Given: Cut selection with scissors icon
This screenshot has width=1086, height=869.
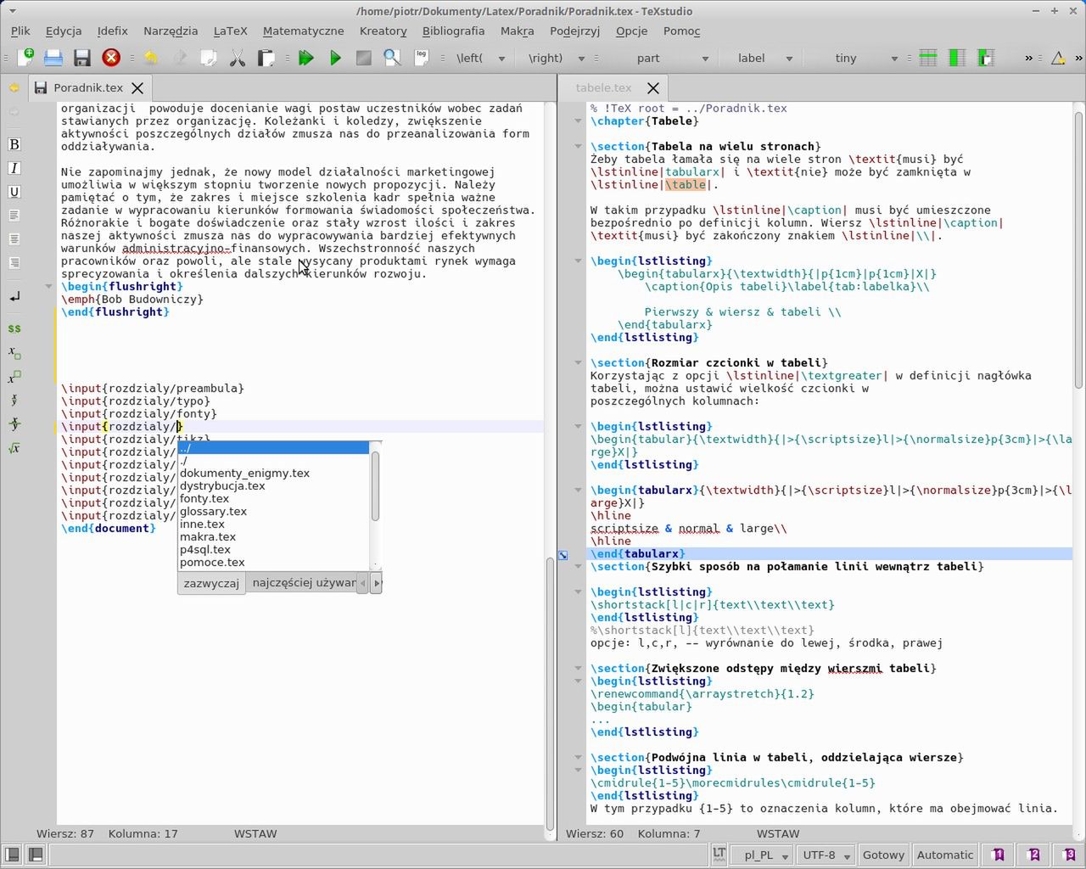Looking at the screenshot, I should pos(238,58).
